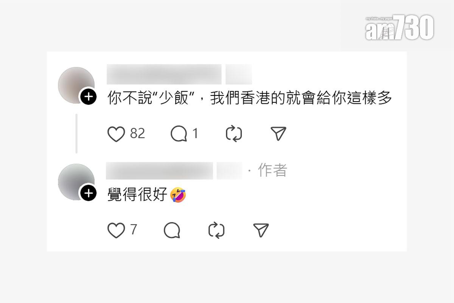Share the first comment via paper-plane icon
Screen dimensions: 454x303
point(278,134)
